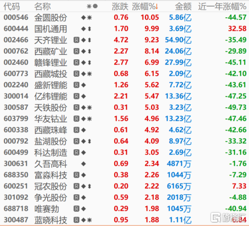Open the 西藏城投 stock row

125,74
